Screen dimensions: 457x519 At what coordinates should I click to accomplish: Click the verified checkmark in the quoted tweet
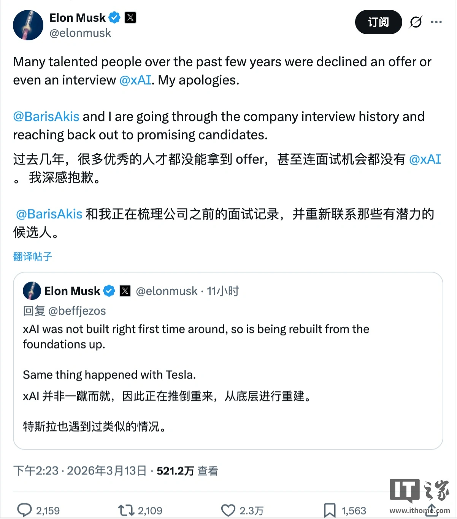[x=109, y=290]
